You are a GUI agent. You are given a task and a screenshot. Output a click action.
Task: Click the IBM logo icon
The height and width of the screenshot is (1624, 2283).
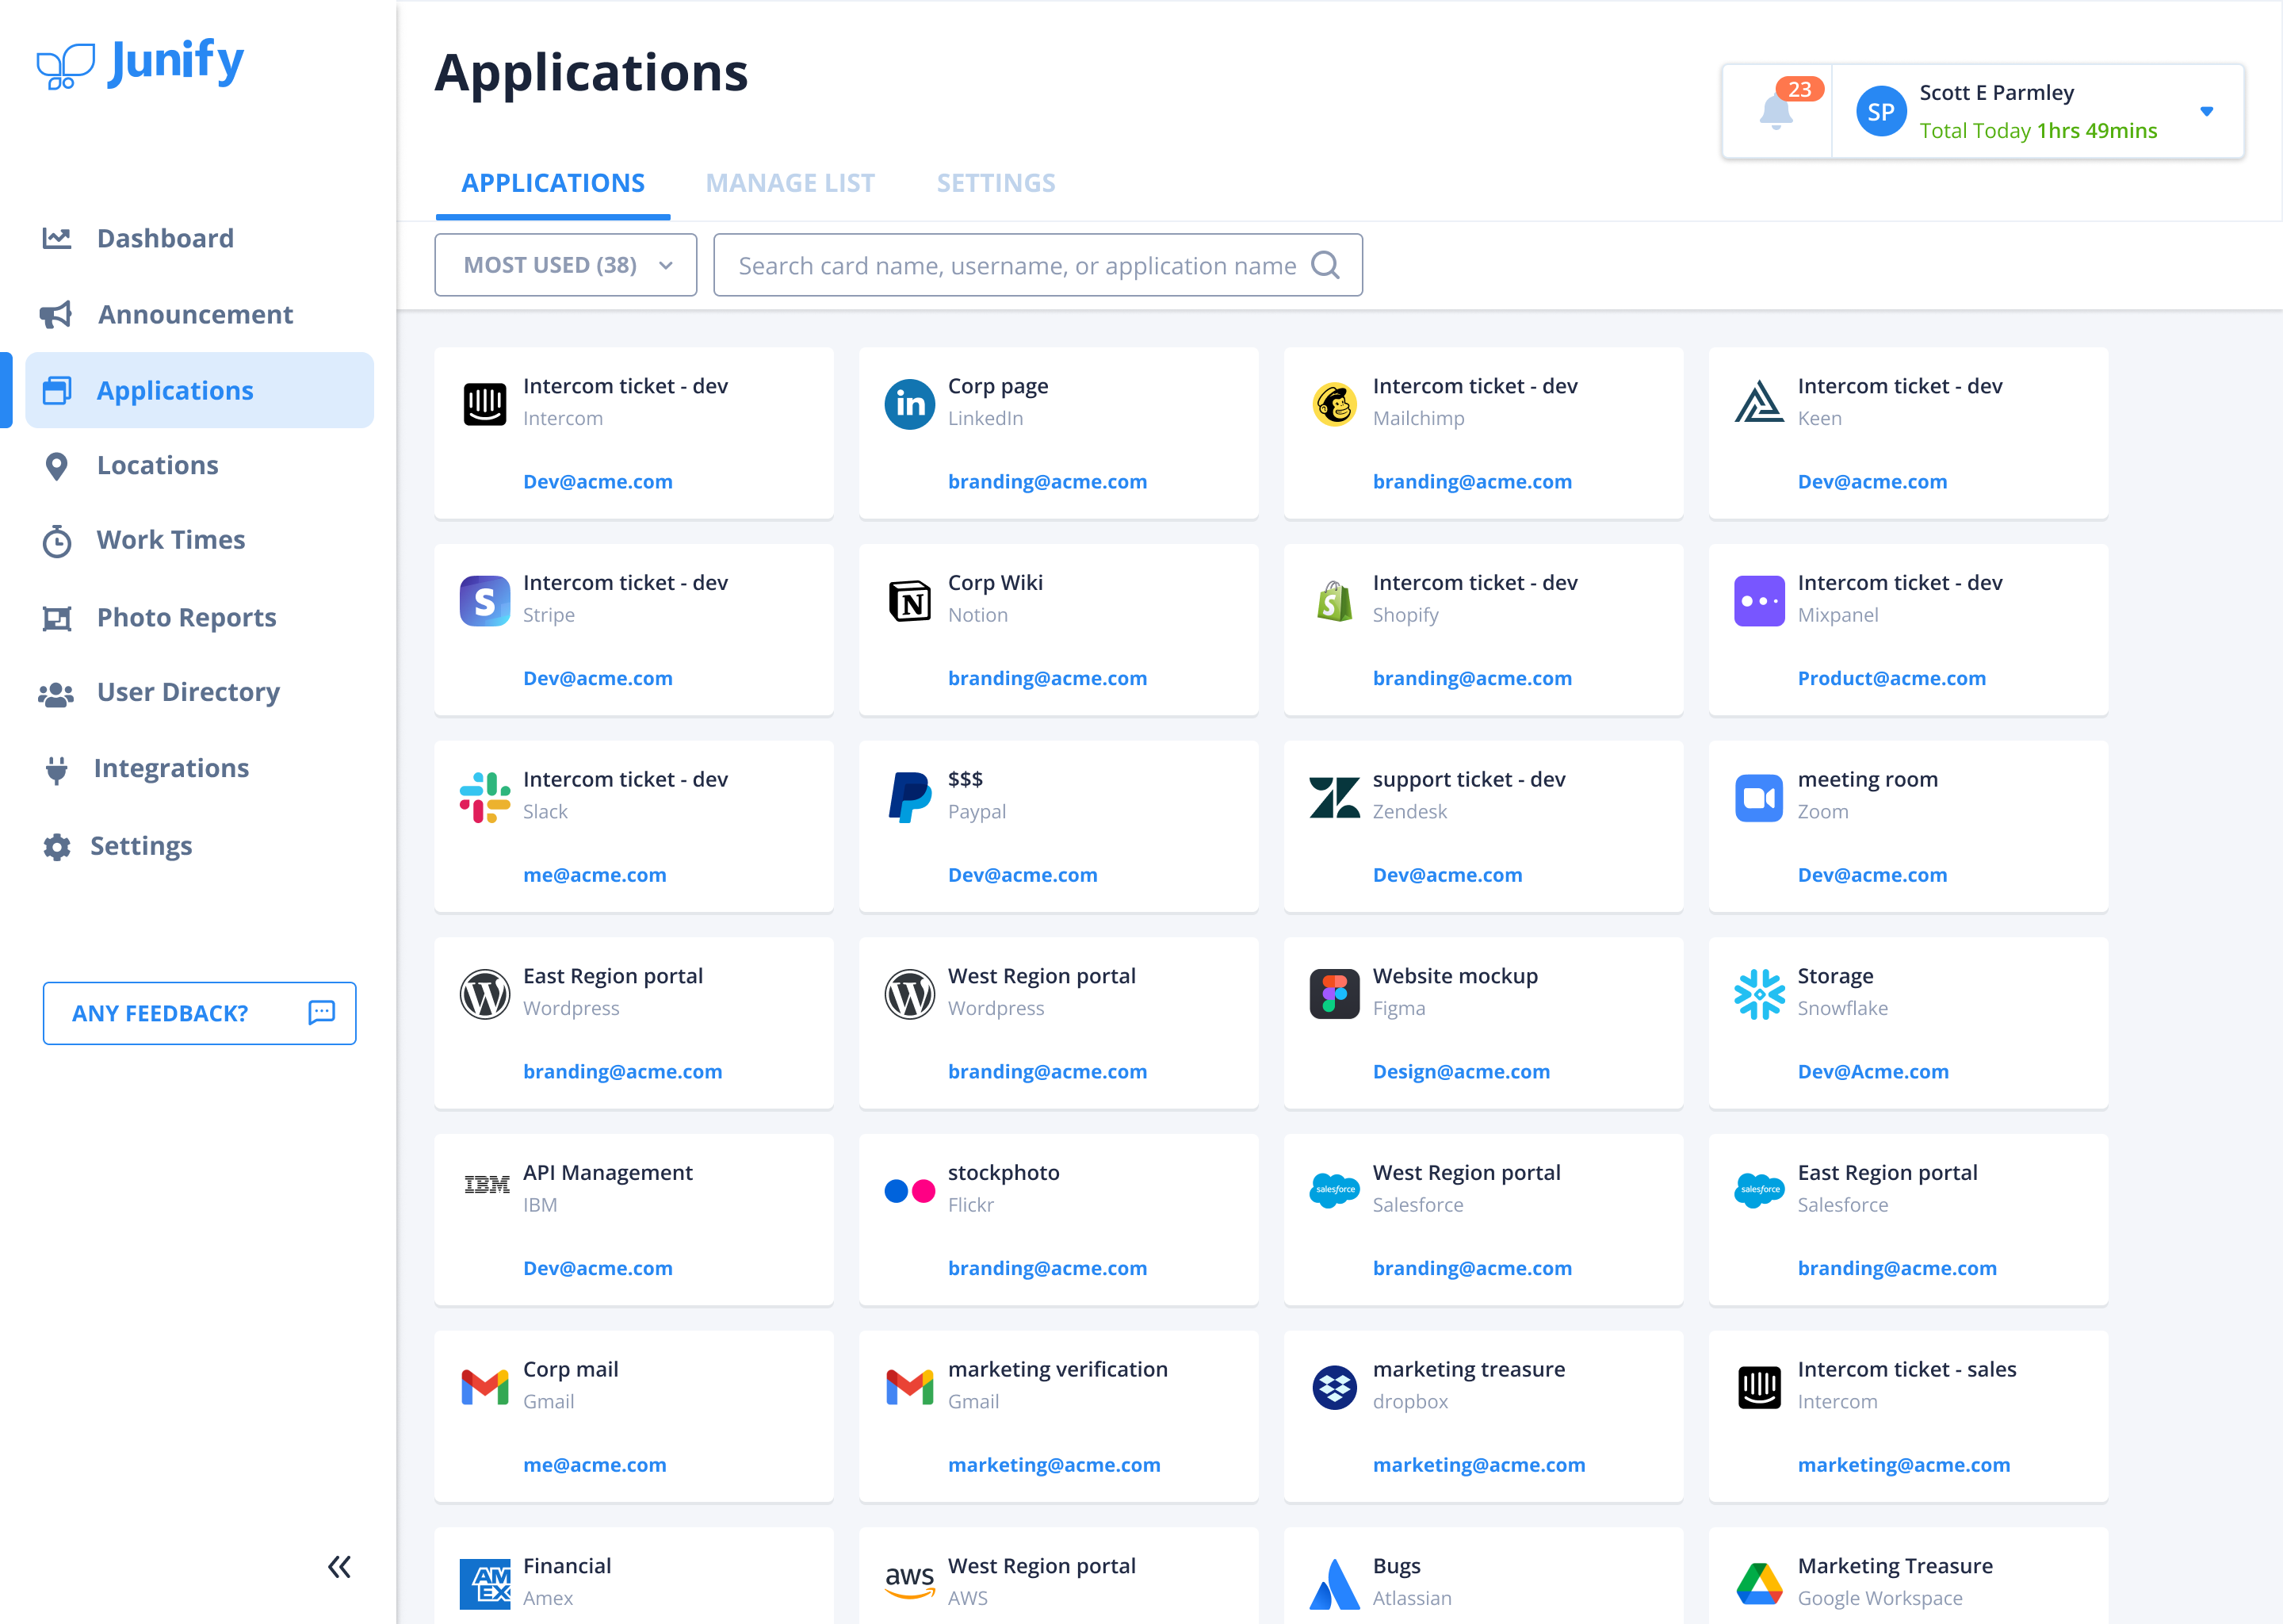[487, 1185]
